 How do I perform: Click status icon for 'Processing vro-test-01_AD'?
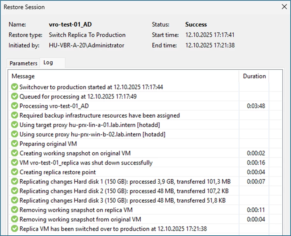[x=15, y=106]
